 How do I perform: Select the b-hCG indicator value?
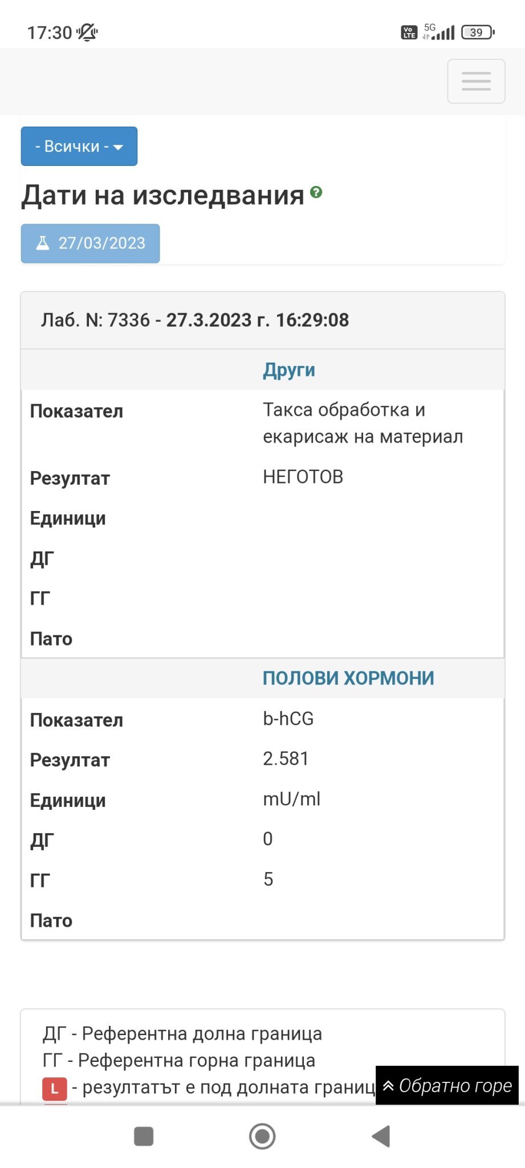pos(288,719)
